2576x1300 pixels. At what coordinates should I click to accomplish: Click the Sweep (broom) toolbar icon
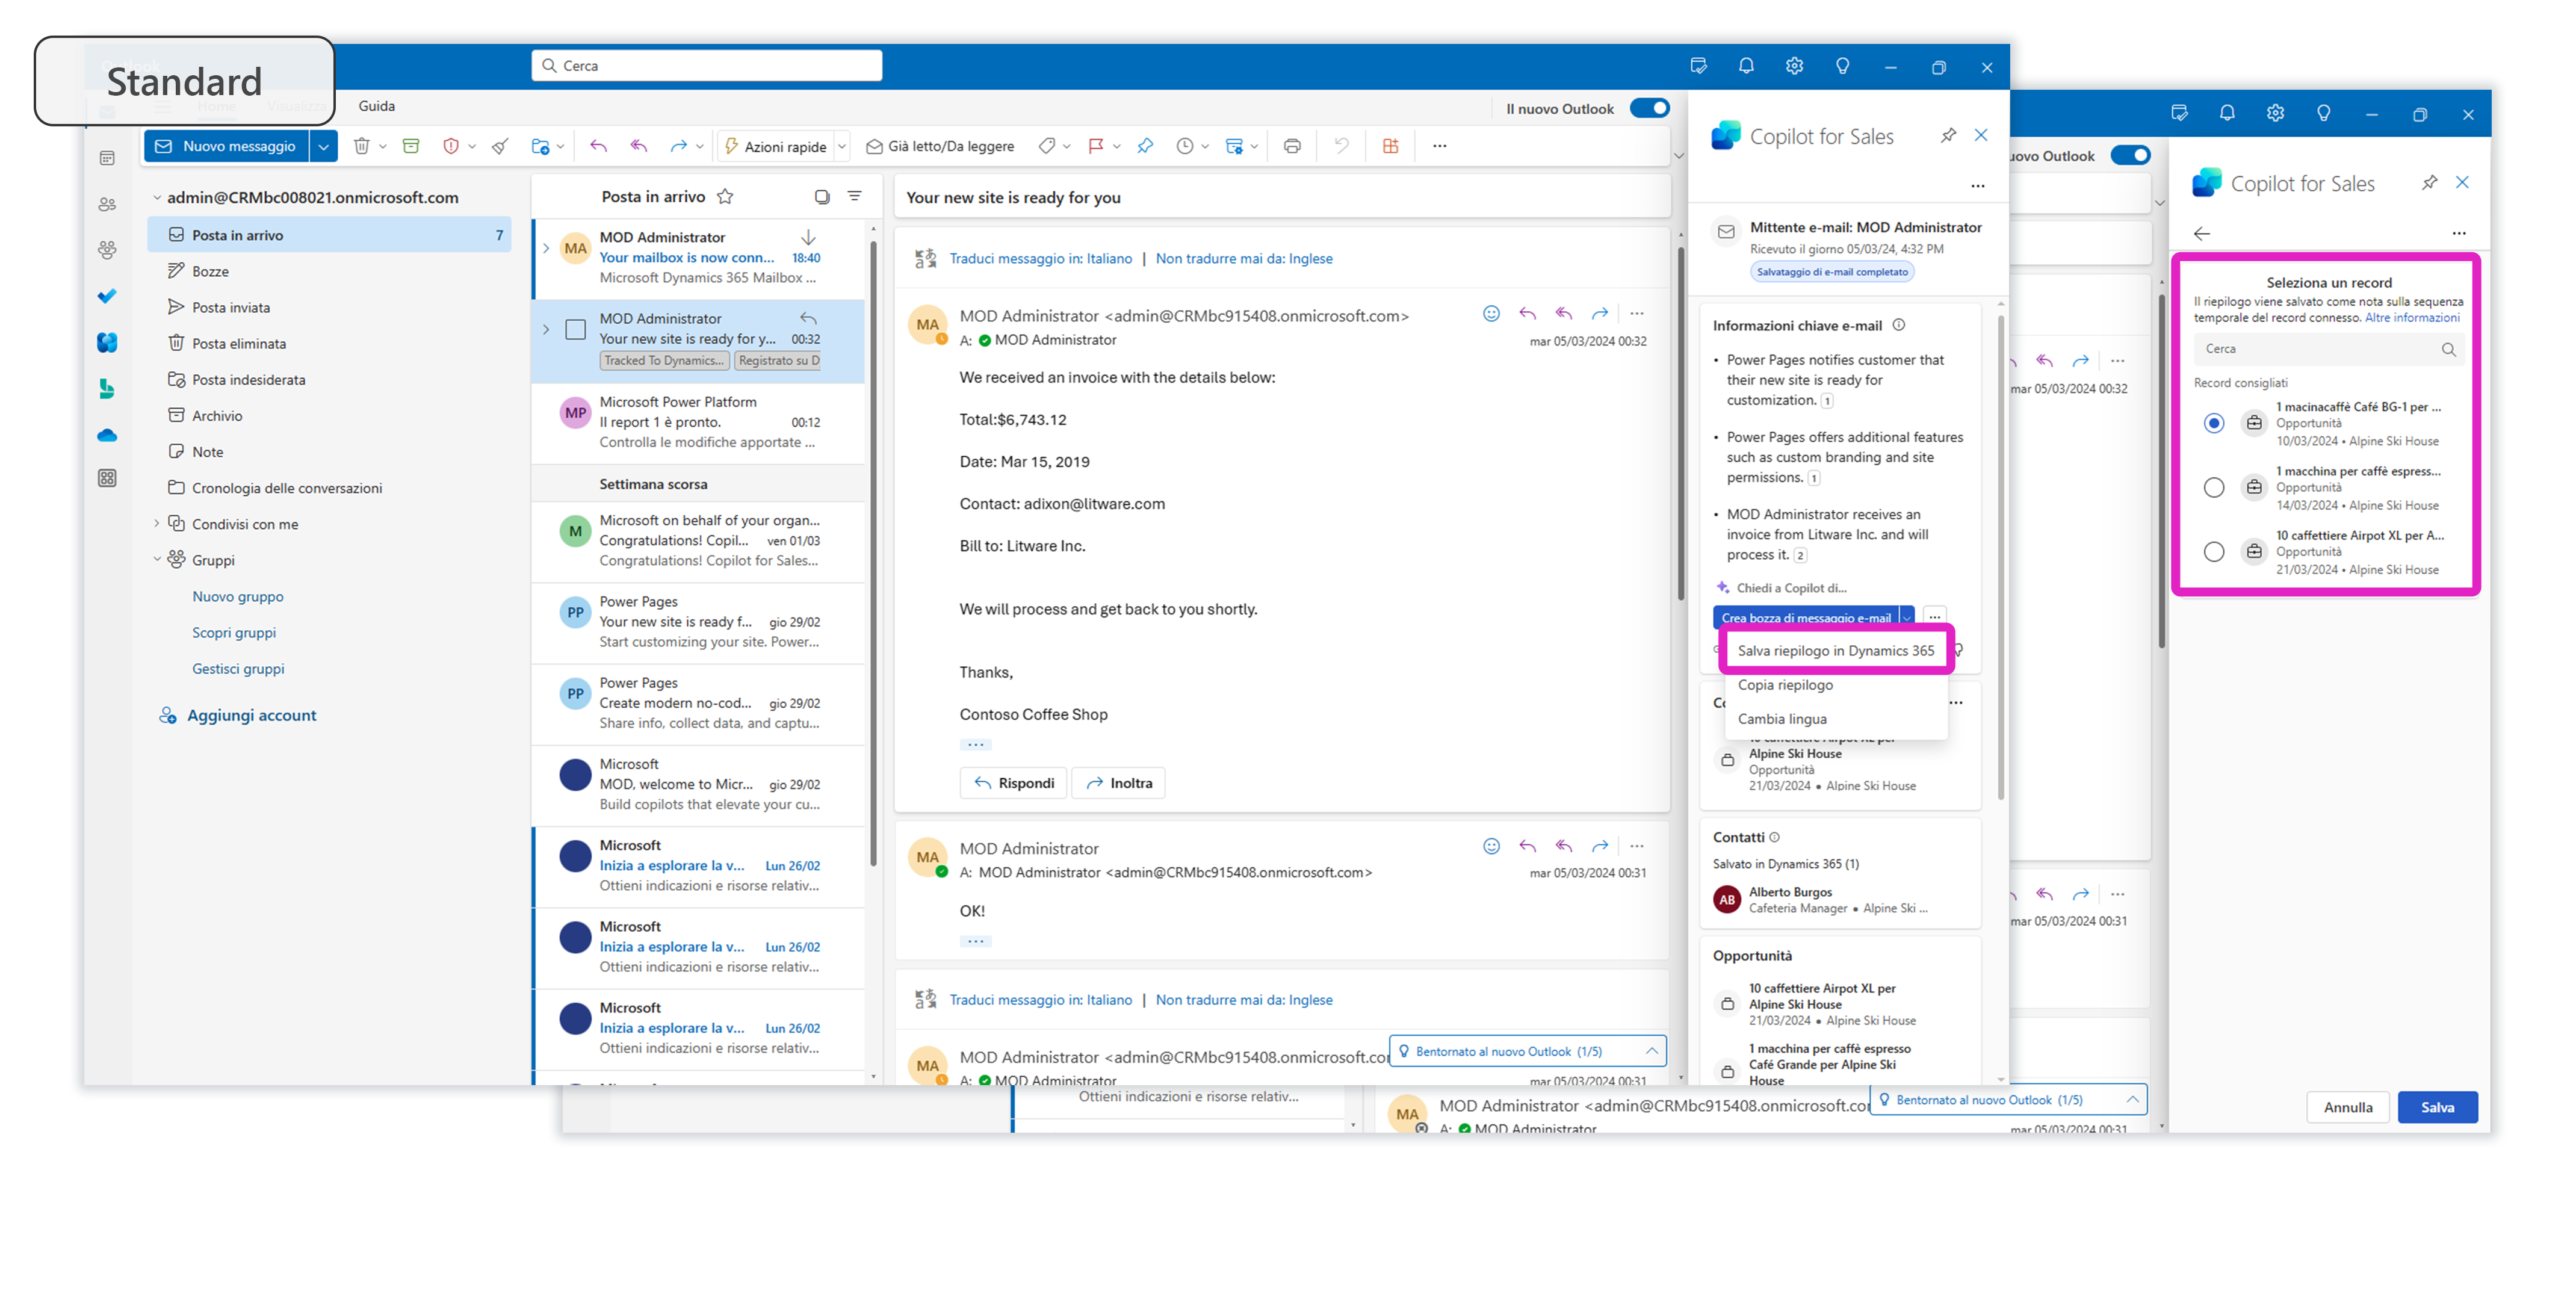point(500,146)
